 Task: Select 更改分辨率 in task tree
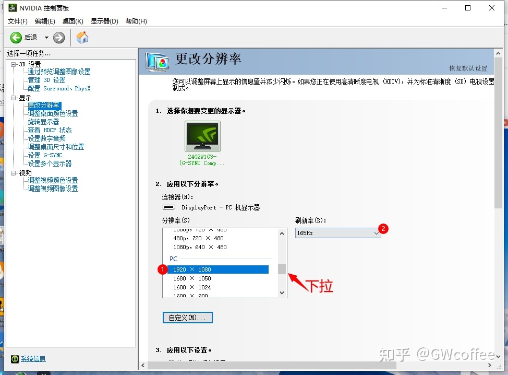pyautogui.click(x=44, y=106)
